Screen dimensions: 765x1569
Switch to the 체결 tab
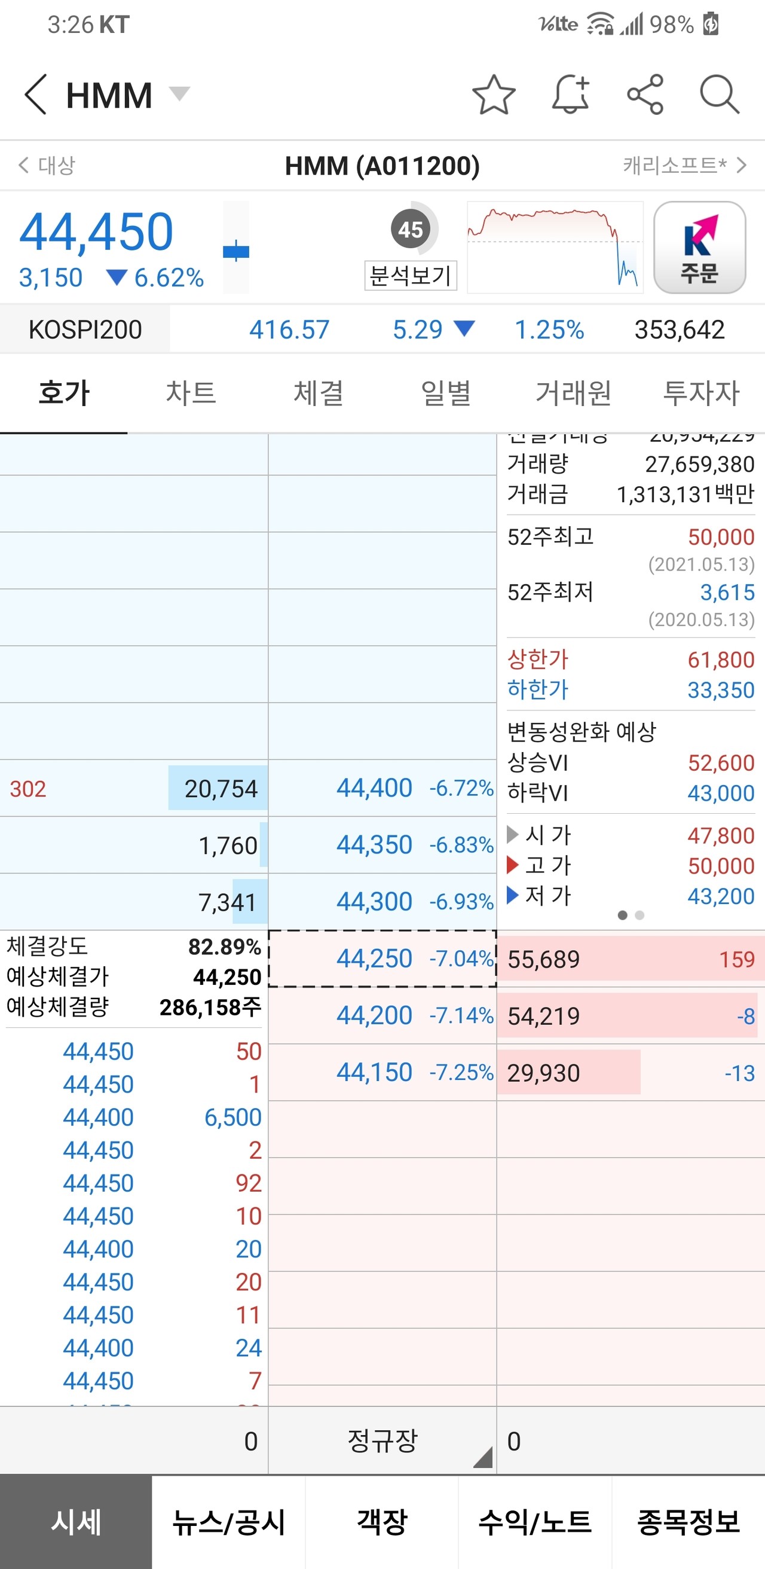(319, 393)
